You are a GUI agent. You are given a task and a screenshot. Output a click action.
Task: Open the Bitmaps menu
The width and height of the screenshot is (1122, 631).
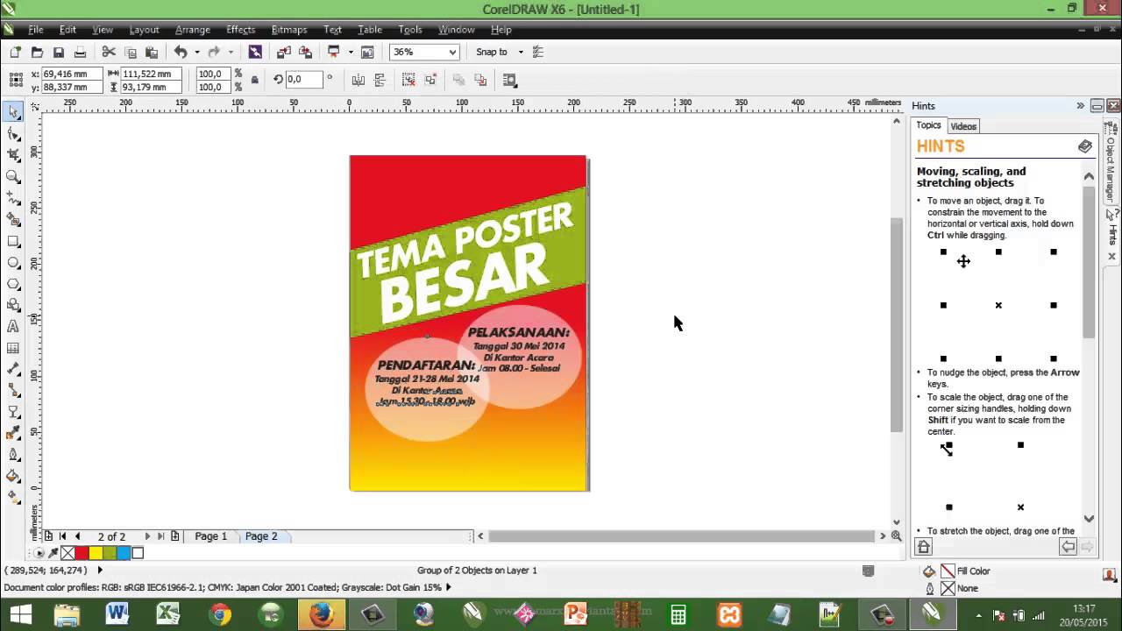(x=289, y=30)
